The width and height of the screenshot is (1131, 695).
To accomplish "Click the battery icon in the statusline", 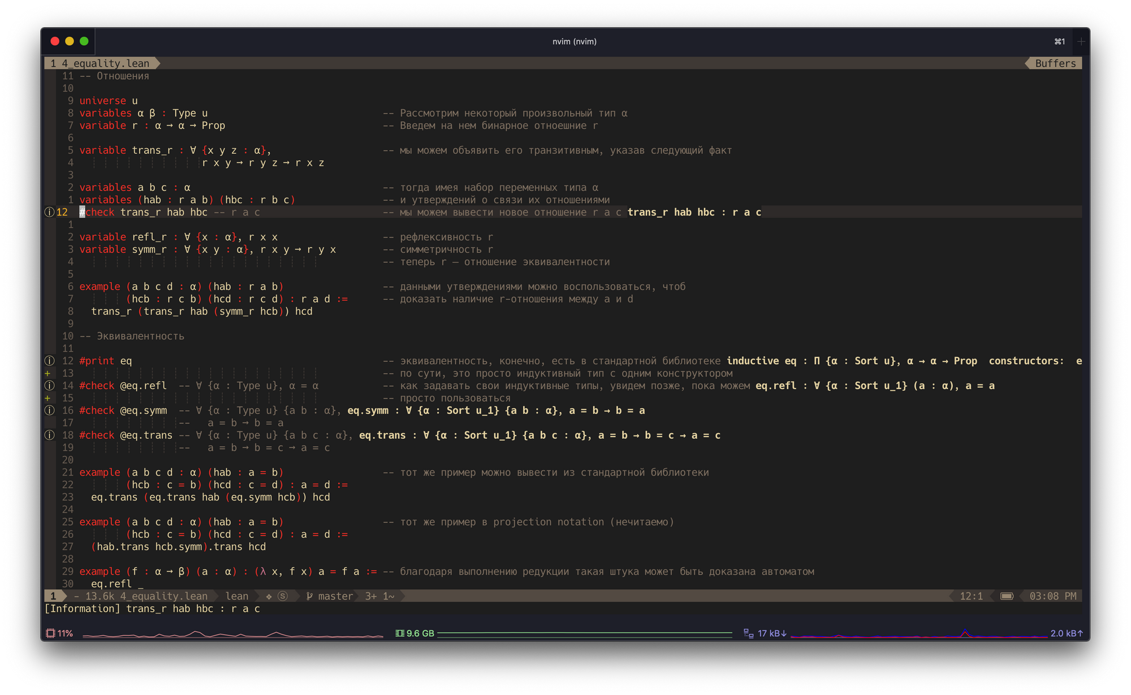I will tap(1007, 597).
